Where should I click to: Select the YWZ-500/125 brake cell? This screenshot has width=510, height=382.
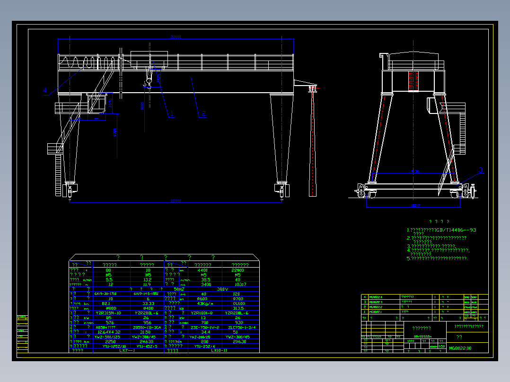(107, 337)
